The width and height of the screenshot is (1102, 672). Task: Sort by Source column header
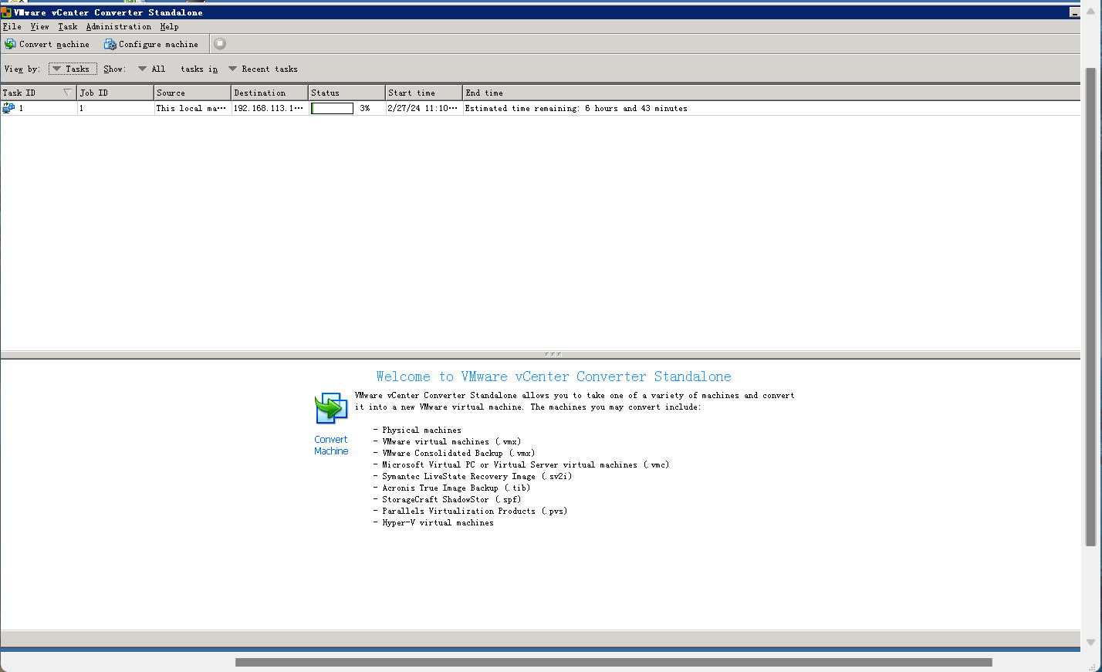(x=193, y=93)
